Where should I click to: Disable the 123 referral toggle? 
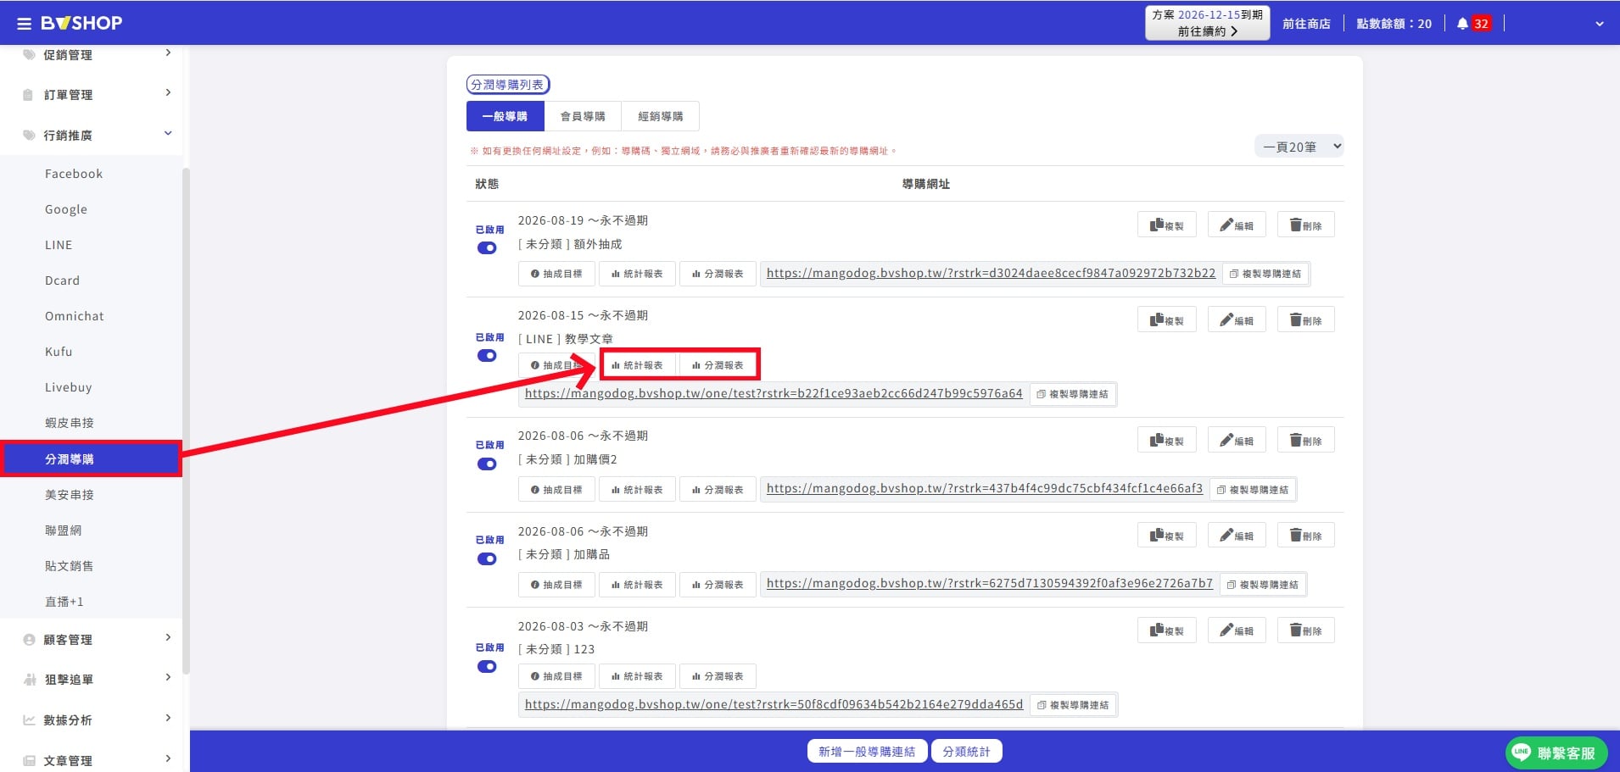click(487, 667)
